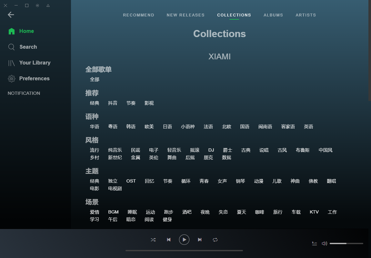The width and height of the screenshot is (371, 258).
Task: Select 抖音 under 推荐
Action: coord(113,103)
